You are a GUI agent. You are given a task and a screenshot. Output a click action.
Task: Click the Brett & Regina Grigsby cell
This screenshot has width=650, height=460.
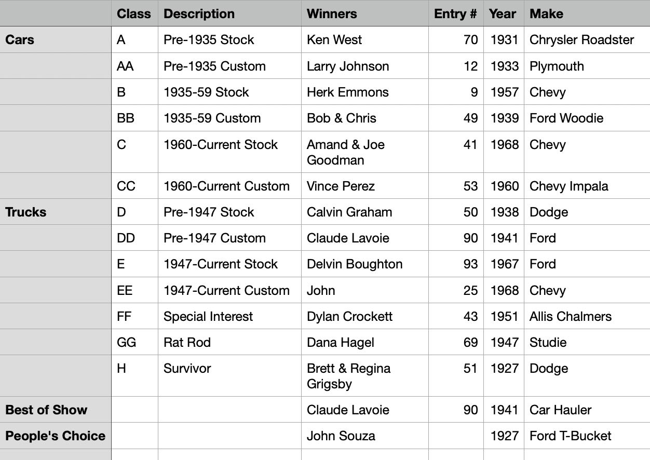pos(365,376)
